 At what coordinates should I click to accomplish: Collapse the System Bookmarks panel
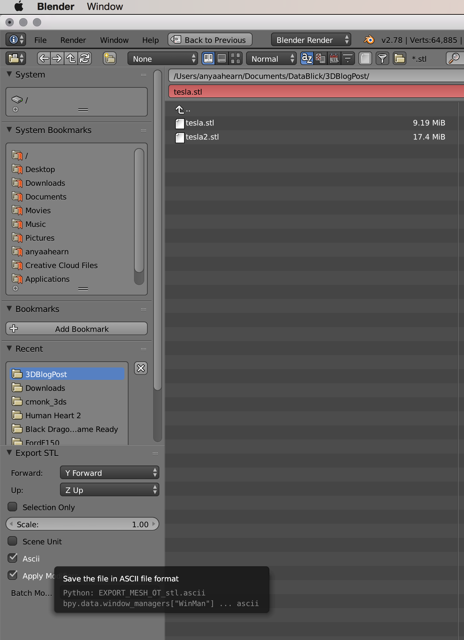point(9,130)
